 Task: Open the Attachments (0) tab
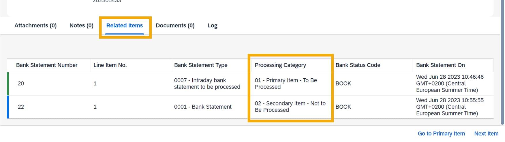tap(35, 26)
